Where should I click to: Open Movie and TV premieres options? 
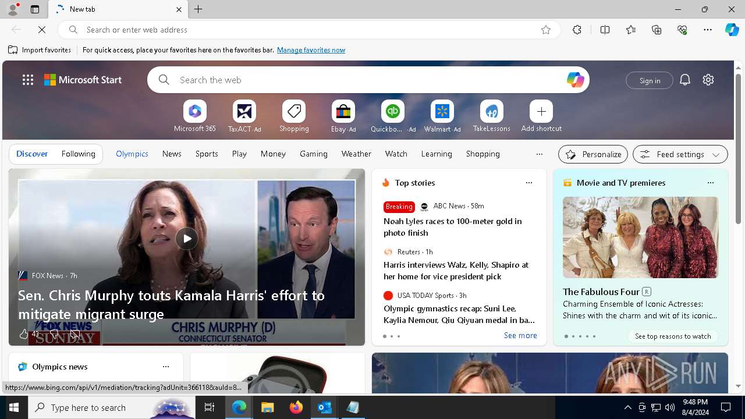(x=711, y=183)
